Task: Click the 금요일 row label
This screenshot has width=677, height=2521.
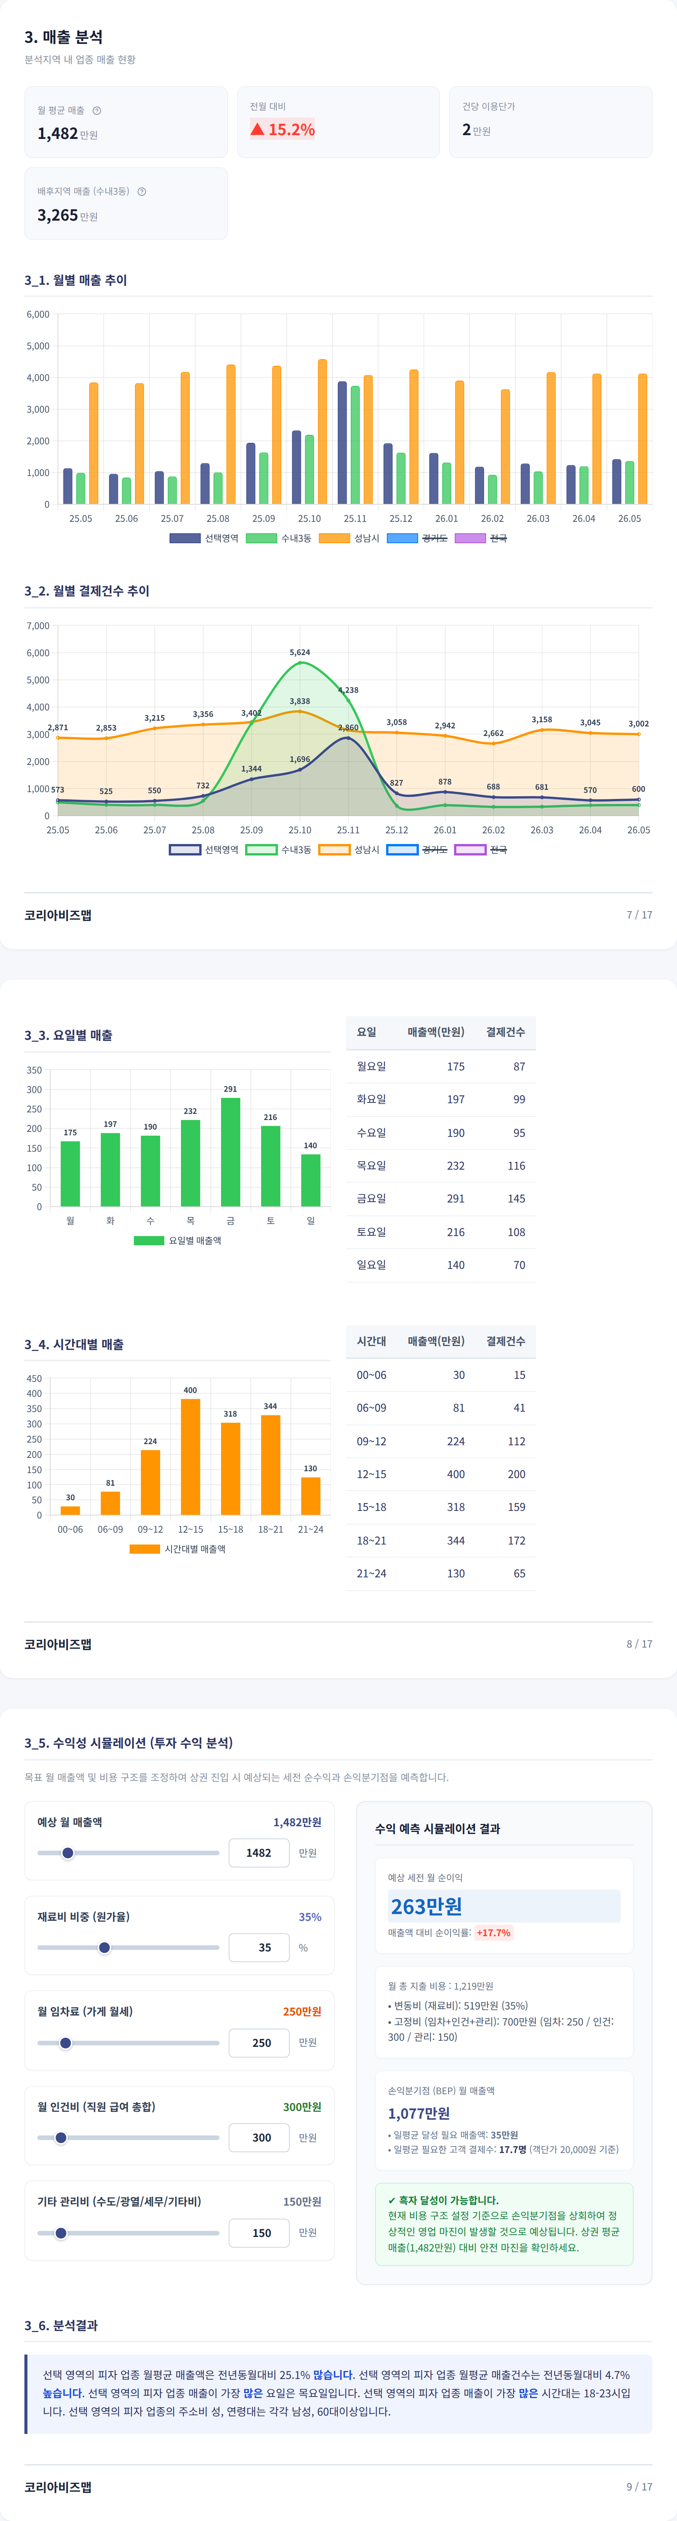Action: click(x=371, y=1199)
